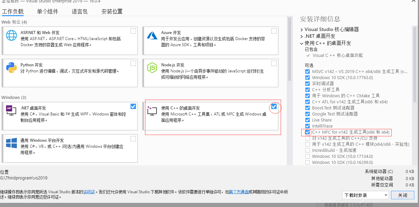This screenshot has height=207, width=419.
Task: Open the 第三方通告 link
Action: [x=239, y=192]
